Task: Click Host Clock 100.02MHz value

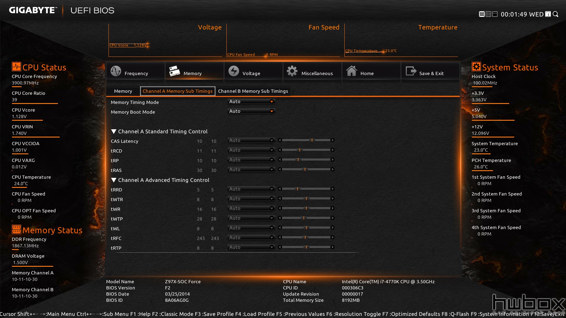Action: click(x=485, y=83)
